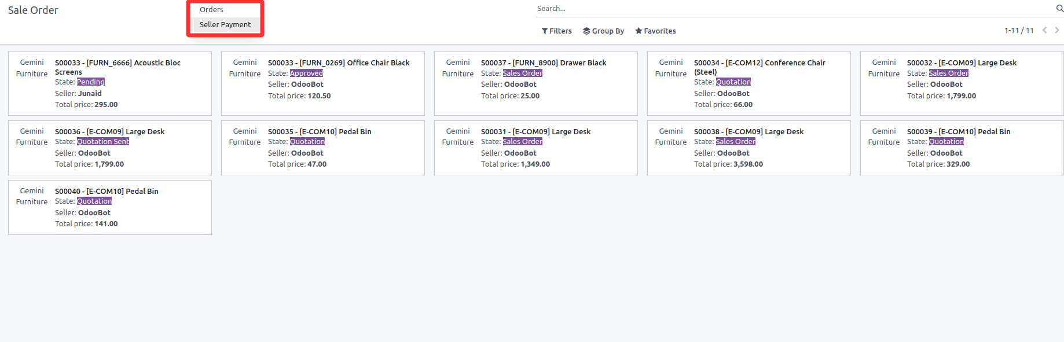Click the Quotation Sent state badge
Image resolution: width=1064 pixels, height=342 pixels.
(103, 142)
